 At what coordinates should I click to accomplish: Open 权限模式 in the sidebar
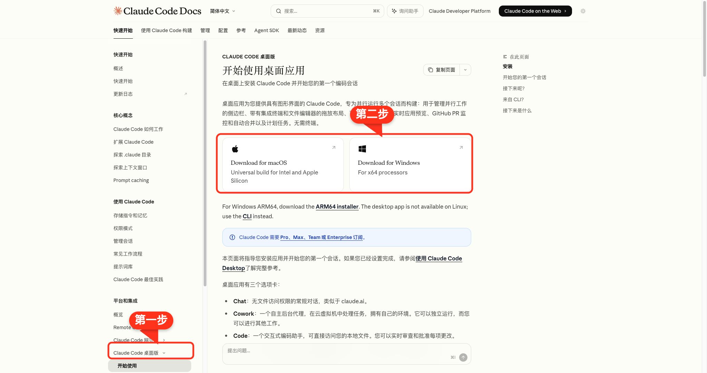coord(123,228)
